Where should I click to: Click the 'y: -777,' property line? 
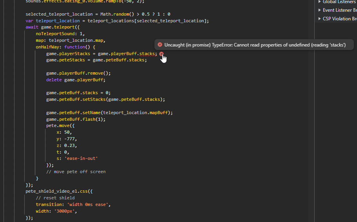[x=67, y=139]
